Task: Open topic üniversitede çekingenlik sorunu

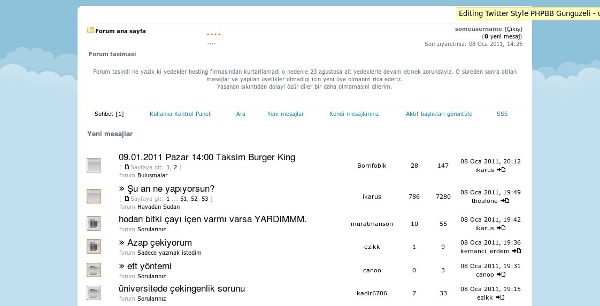Action: (182, 288)
